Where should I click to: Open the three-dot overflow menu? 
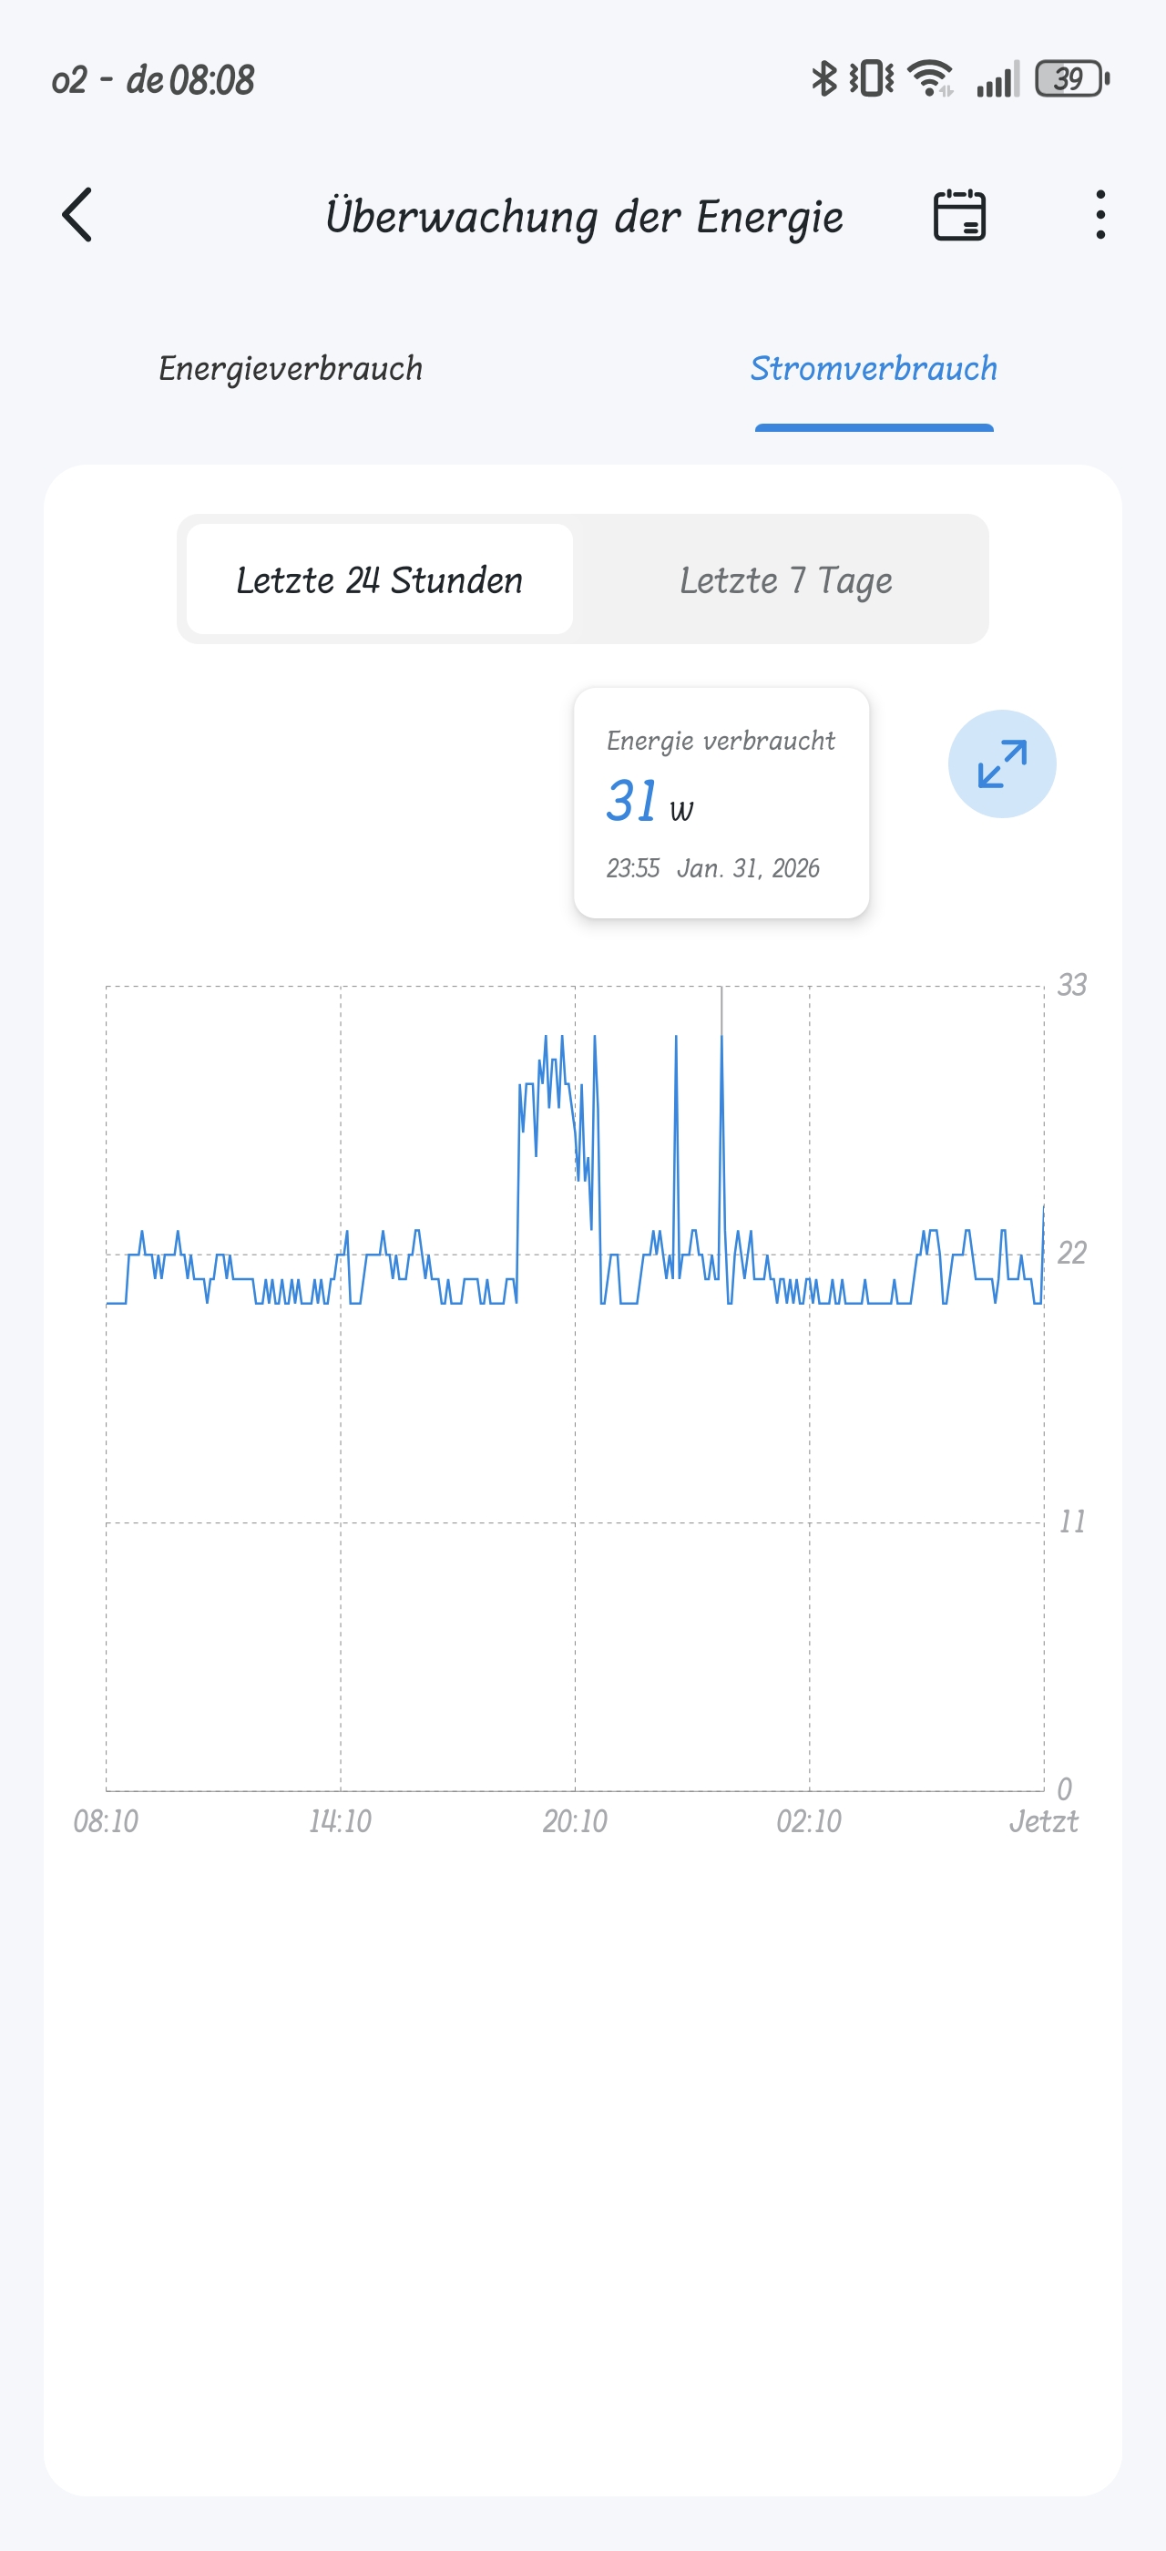pyautogui.click(x=1100, y=215)
